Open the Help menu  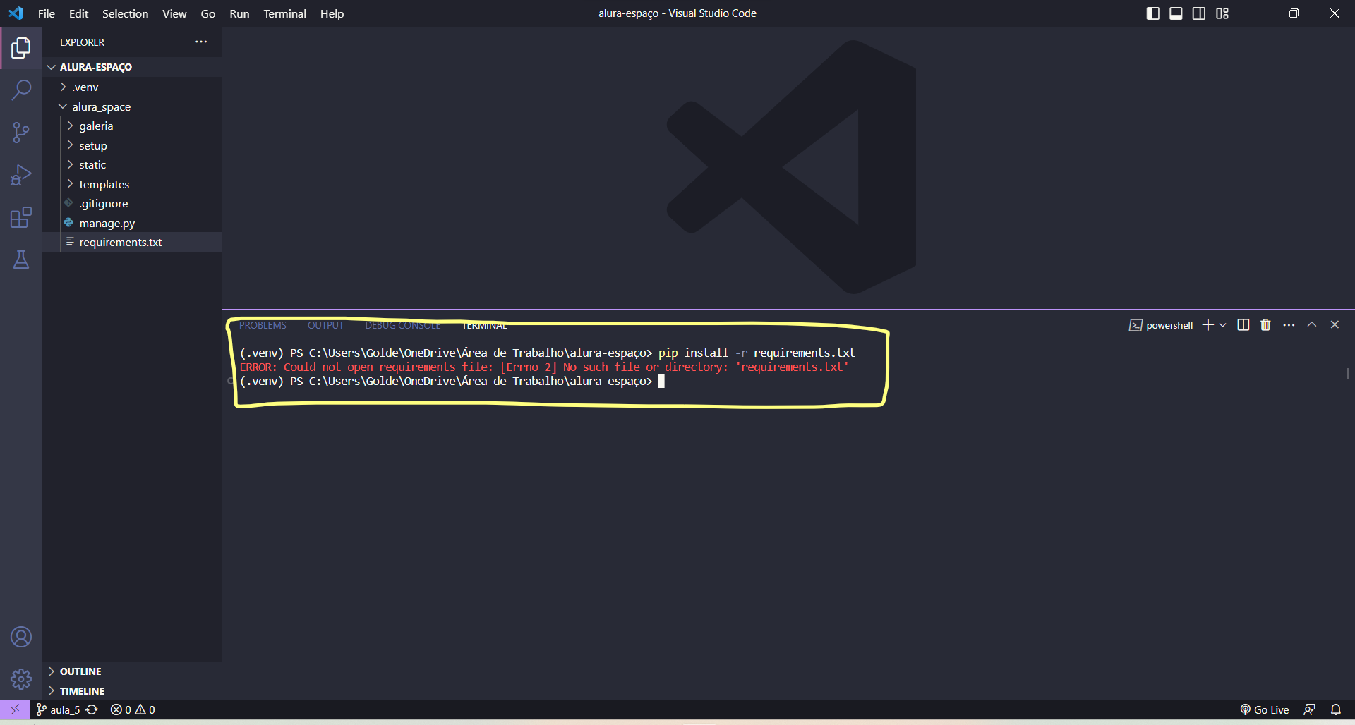point(332,13)
